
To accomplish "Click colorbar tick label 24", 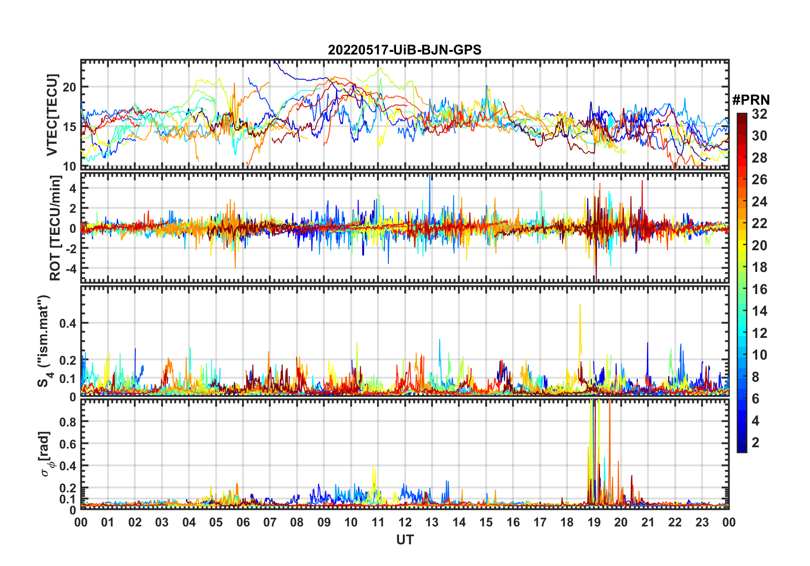I will tap(759, 202).
